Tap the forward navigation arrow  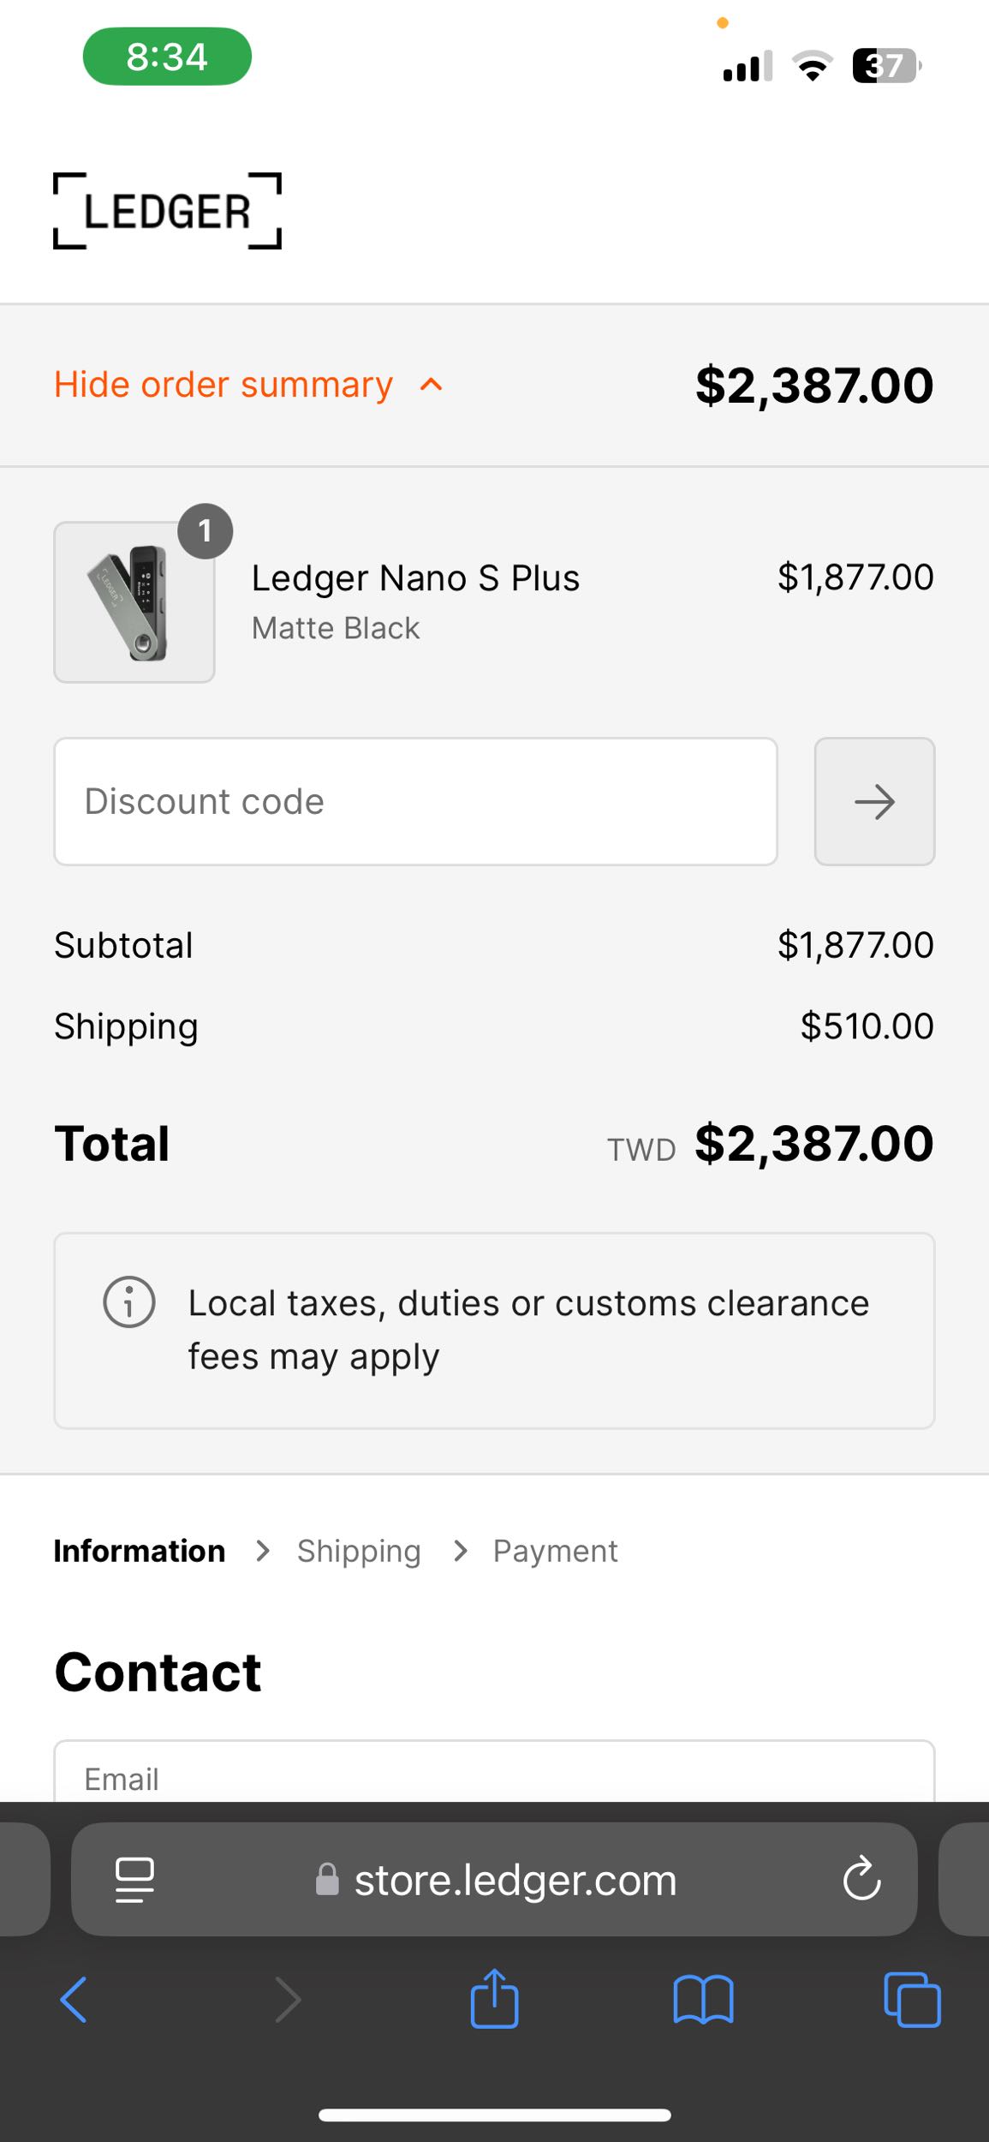(288, 2000)
